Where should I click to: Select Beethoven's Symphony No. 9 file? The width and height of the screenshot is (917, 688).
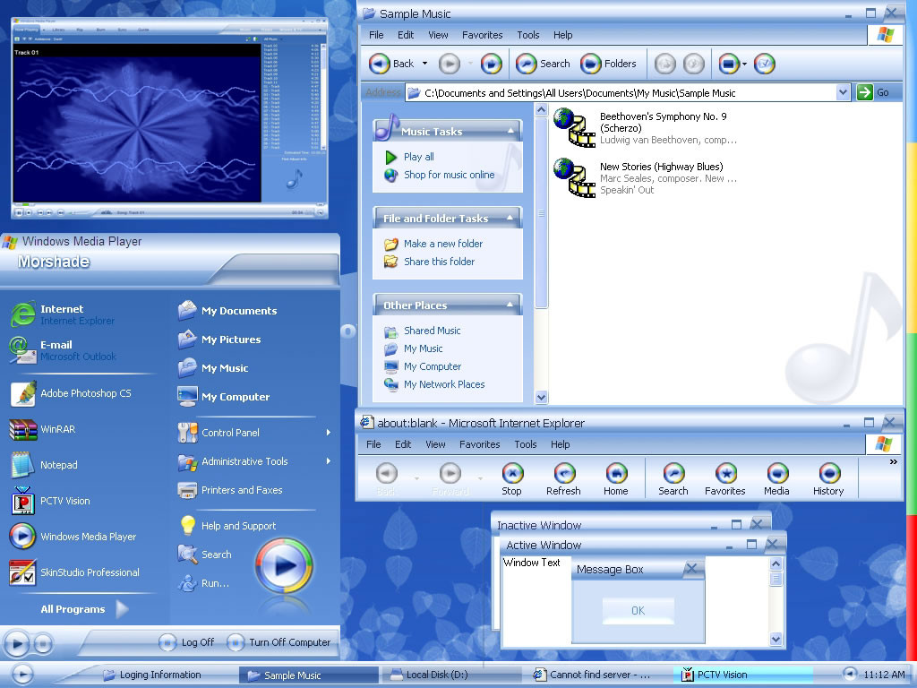tap(646, 128)
